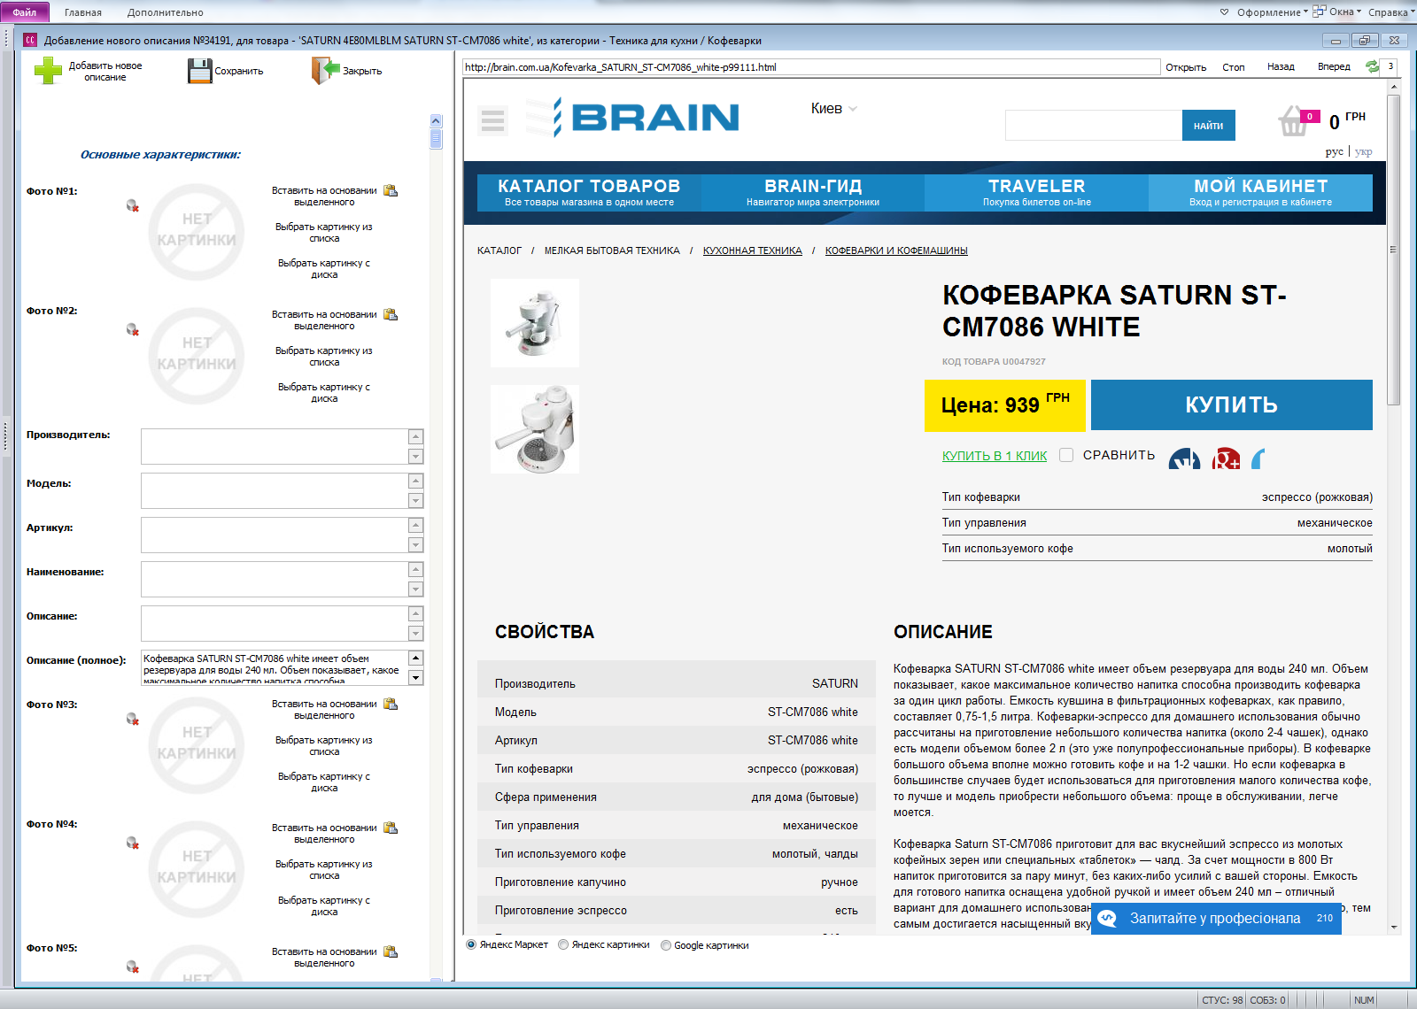Click the Вперед browser button
This screenshot has width=1417, height=1009.
1334,67
